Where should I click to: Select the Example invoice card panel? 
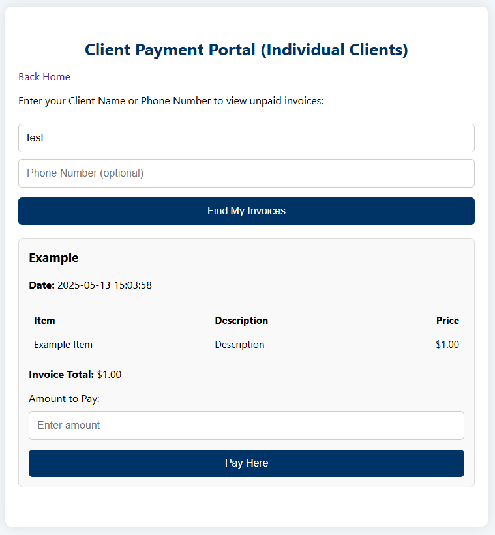tap(246, 362)
